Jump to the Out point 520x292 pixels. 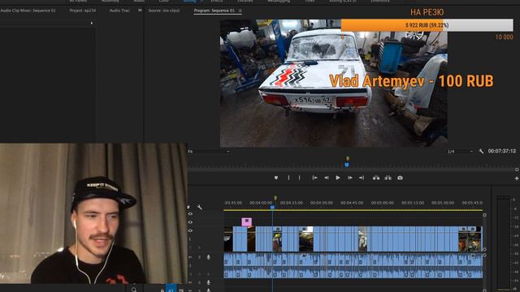(x=362, y=178)
